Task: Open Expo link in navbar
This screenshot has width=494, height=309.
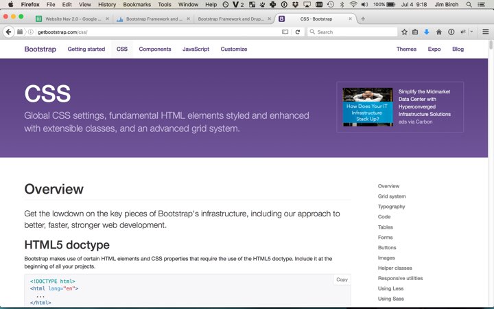Action: pyautogui.click(x=434, y=49)
